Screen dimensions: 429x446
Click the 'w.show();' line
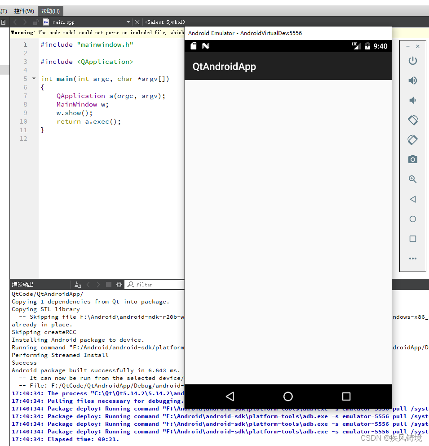pos(75,113)
